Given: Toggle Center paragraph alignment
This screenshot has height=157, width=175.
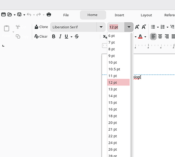Looking at the screenshot, I should (x=160, y=36).
